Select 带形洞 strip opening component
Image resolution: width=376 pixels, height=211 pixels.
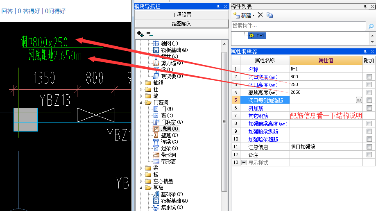(x=165, y=155)
